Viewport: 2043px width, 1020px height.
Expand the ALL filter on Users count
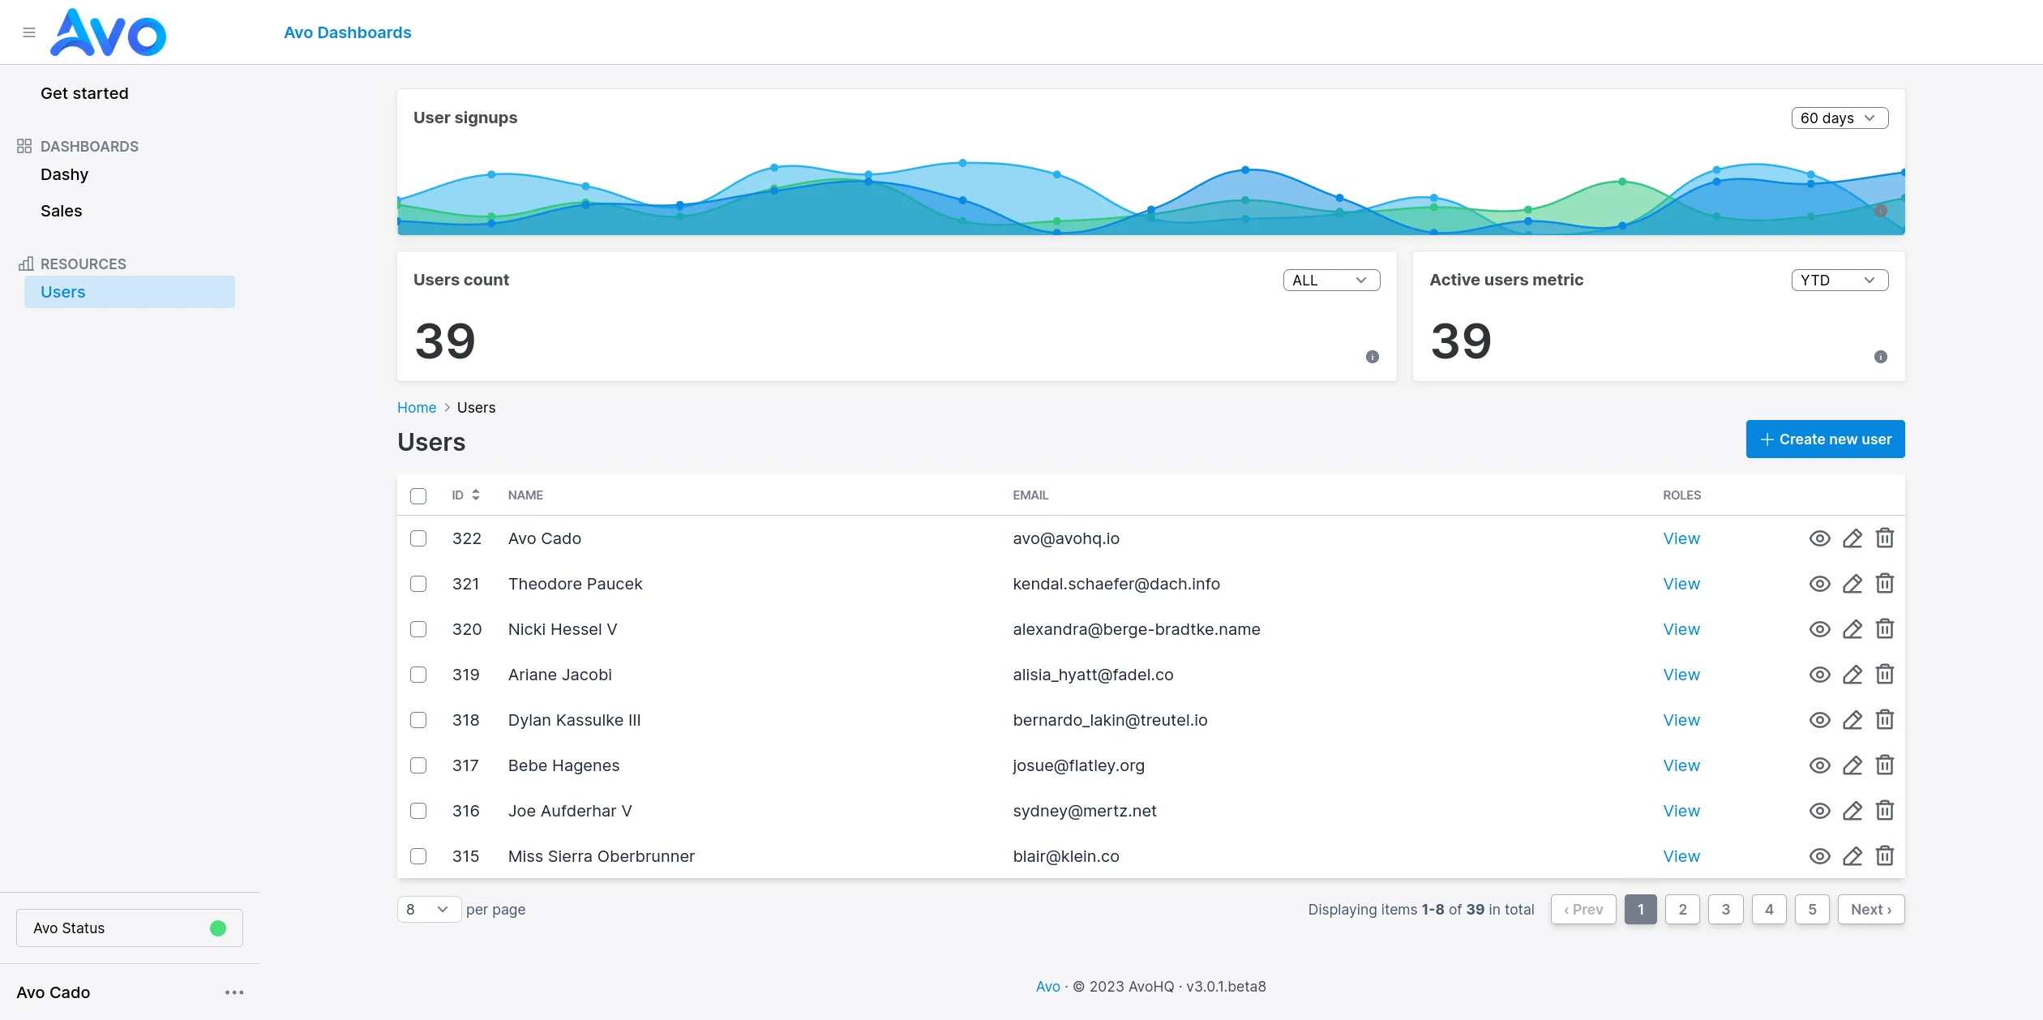pyautogui.click(x=1331, y=281)
